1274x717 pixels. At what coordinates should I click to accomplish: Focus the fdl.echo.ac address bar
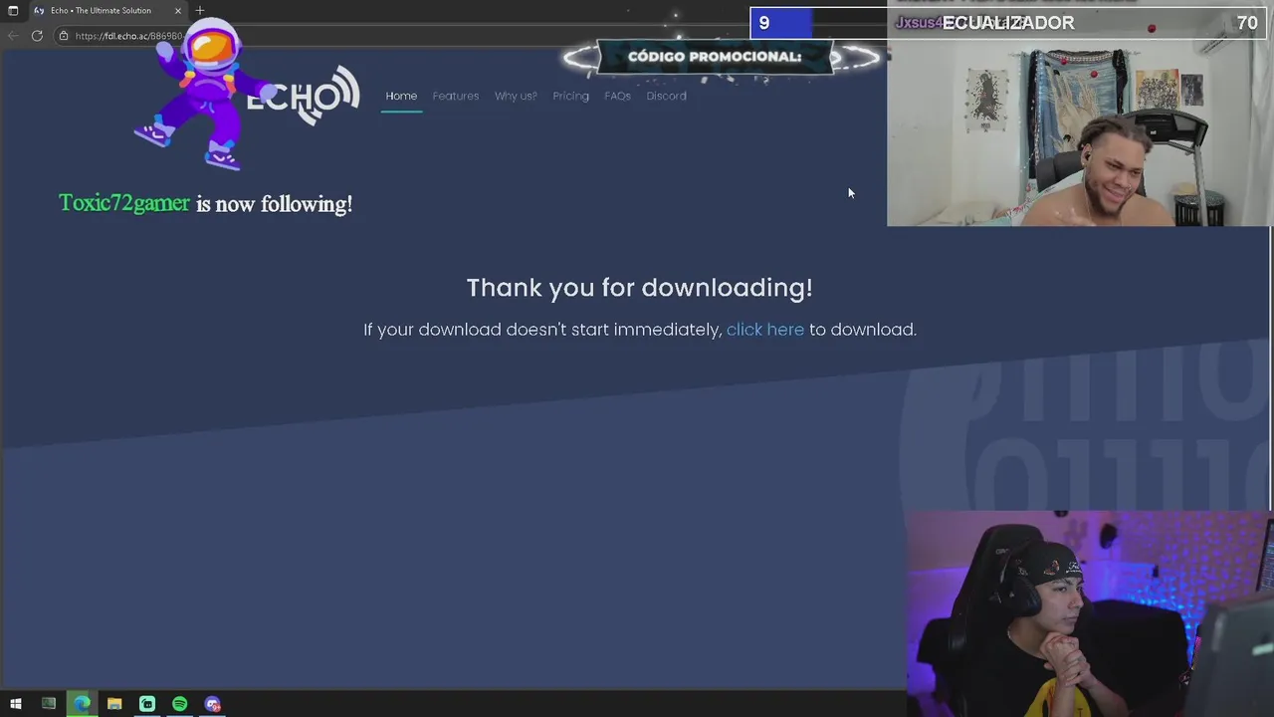pos(129,36)
